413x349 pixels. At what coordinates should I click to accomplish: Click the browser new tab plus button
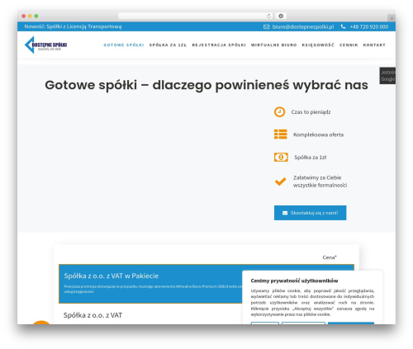(x=392, y=18)
